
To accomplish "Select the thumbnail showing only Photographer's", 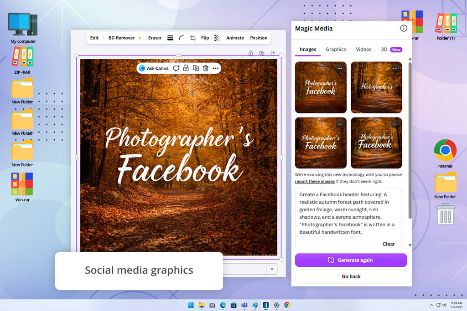I will [x=376, y=87].
